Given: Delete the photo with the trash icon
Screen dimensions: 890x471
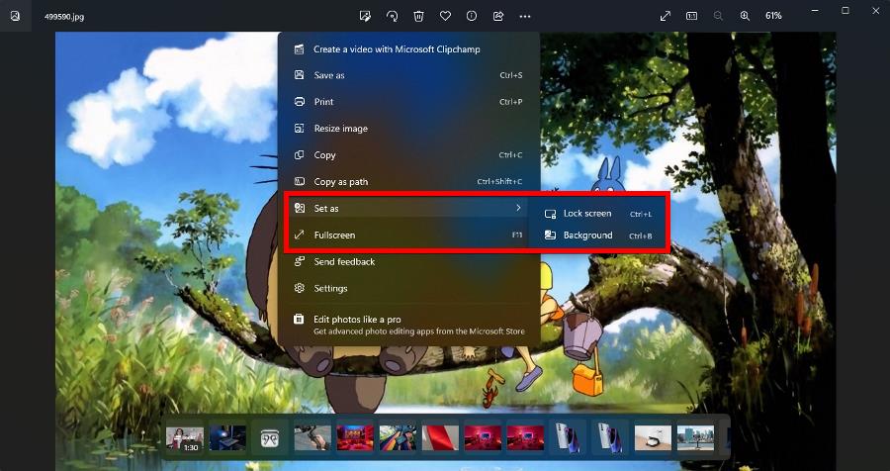Looking at the screenshot, I should (x=419, y=16).
